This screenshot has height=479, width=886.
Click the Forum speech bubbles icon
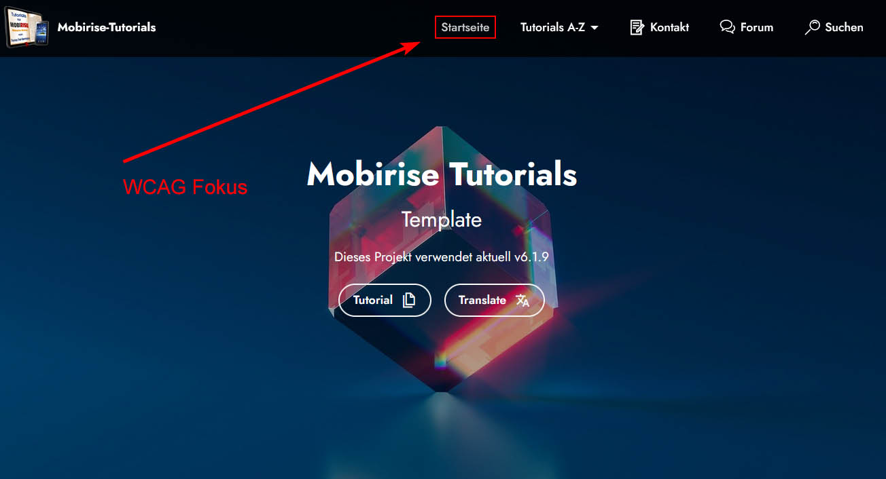(x=727, y=27)
